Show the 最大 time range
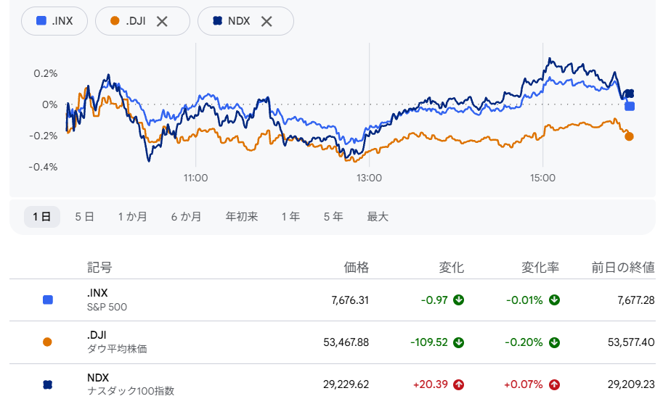This screenshot has width=663, height=404. (378, 217)
